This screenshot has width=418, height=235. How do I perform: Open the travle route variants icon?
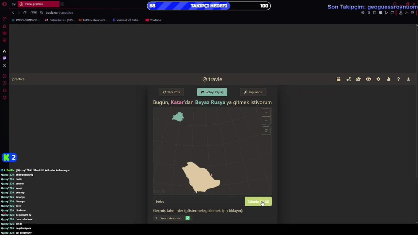pos(349,79)
